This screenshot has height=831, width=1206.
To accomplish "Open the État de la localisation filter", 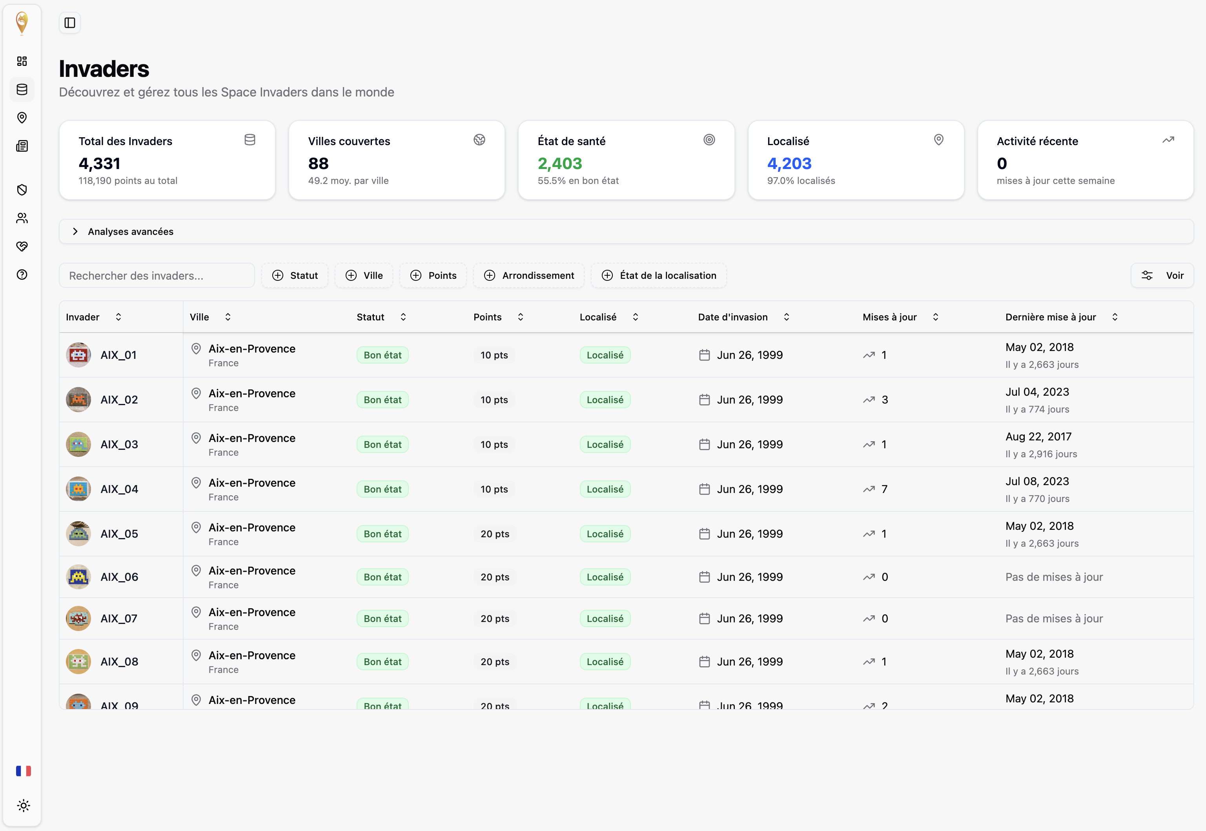I will click(x=659, y=275).
